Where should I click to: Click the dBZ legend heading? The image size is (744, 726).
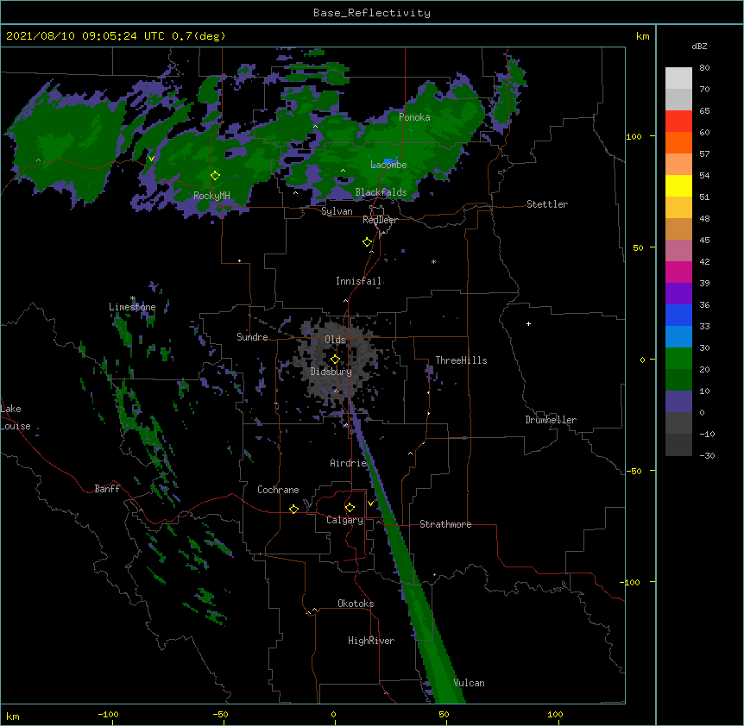(699, 46)
